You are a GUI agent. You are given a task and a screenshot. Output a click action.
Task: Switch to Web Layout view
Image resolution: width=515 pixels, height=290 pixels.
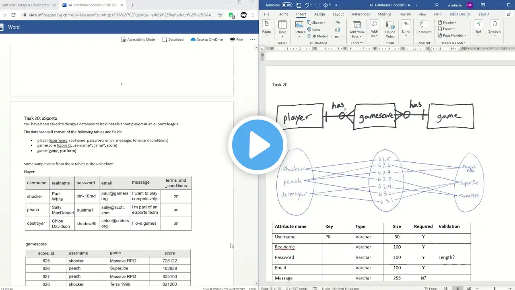click(x=468, y=288)
